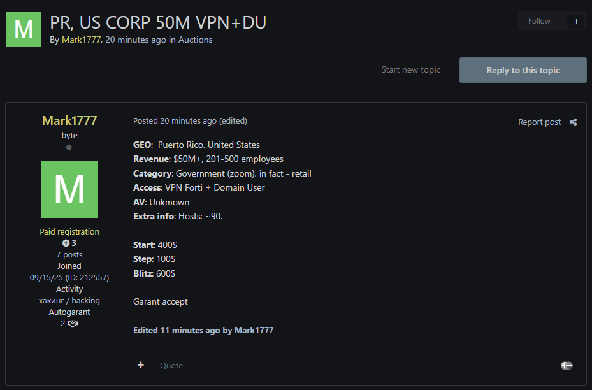Click the Autogarant handshake icon
This screenshot has height=390, width=592.
click(x=73, y=324)
